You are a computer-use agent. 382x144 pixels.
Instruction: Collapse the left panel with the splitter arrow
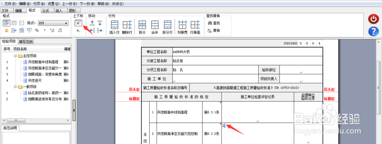tap(74, 110)
